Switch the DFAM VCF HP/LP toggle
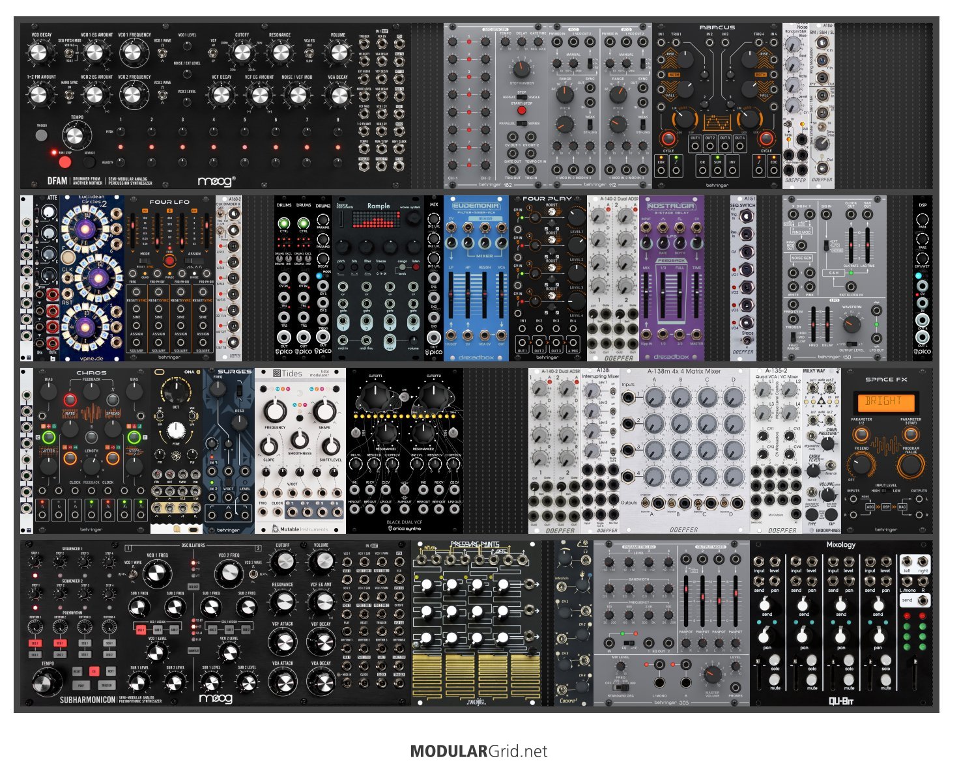959x765 pixels. pos(214,53)
